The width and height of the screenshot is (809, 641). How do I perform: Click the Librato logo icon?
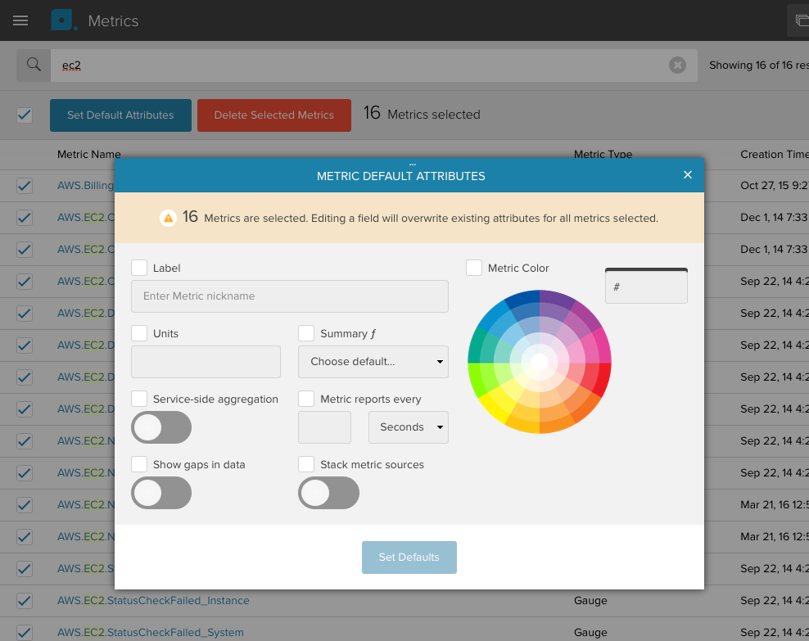click(63, 20)
